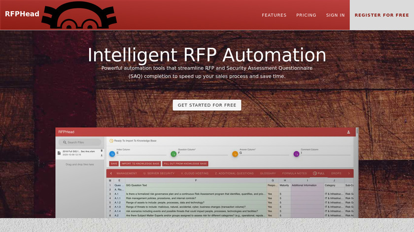Click cell 'A.1.4' in column E
Viewport: 414px width, 232px height.
pos(119,211)
